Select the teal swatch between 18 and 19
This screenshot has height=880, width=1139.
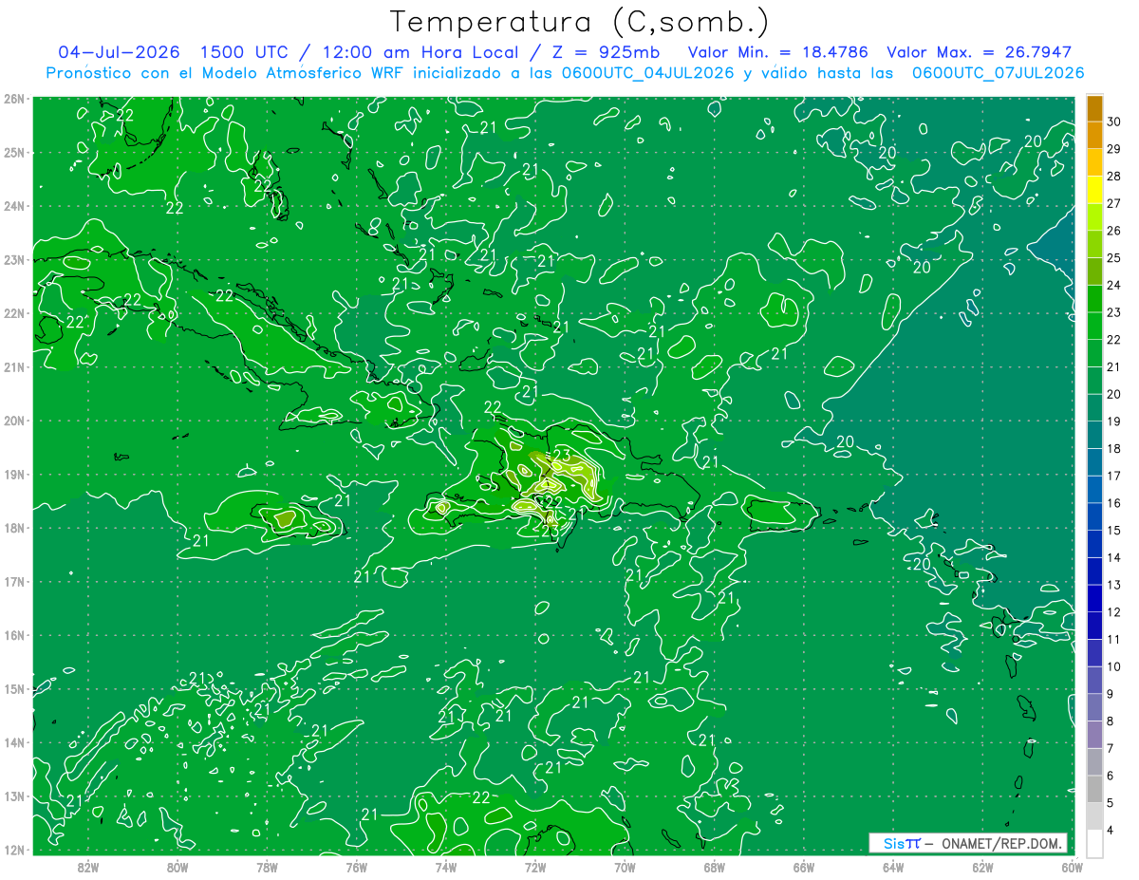pyautogui.click(x=1094, y=435)
